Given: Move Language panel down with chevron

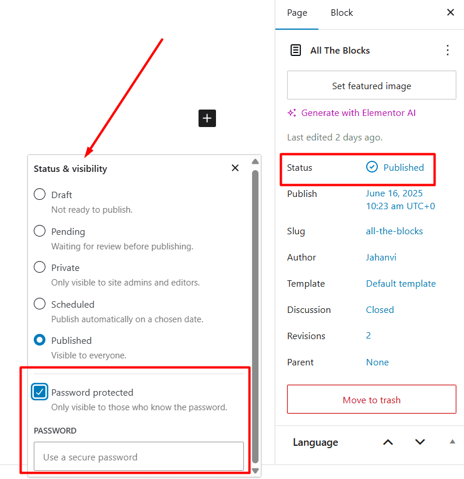Looking at the screenshot, I should pos(420,442).
